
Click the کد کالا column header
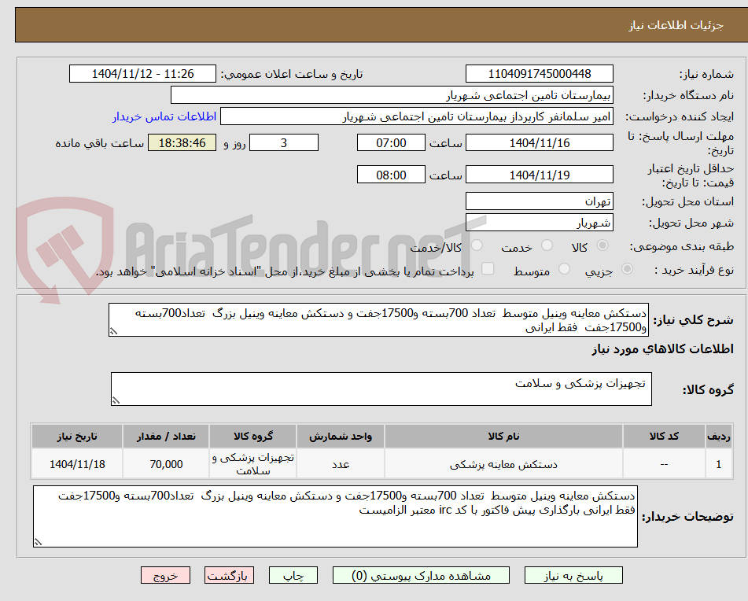tap(664, 437)
